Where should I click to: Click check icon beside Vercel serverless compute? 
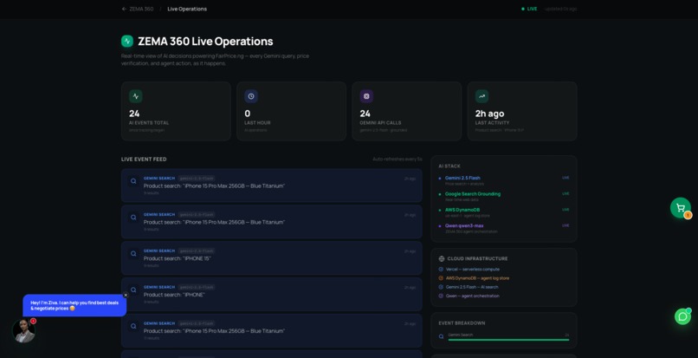pos(441,270)
